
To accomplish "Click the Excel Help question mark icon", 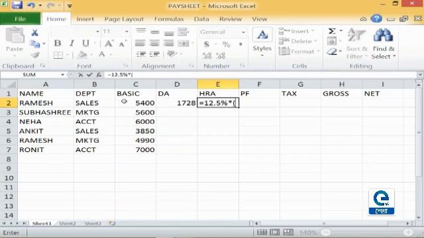I will click(x=376, y=19).
